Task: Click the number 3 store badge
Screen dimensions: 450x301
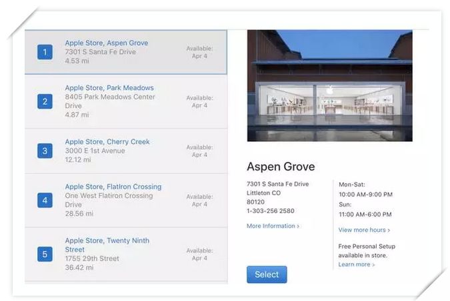Action: (x=45, y=150)
